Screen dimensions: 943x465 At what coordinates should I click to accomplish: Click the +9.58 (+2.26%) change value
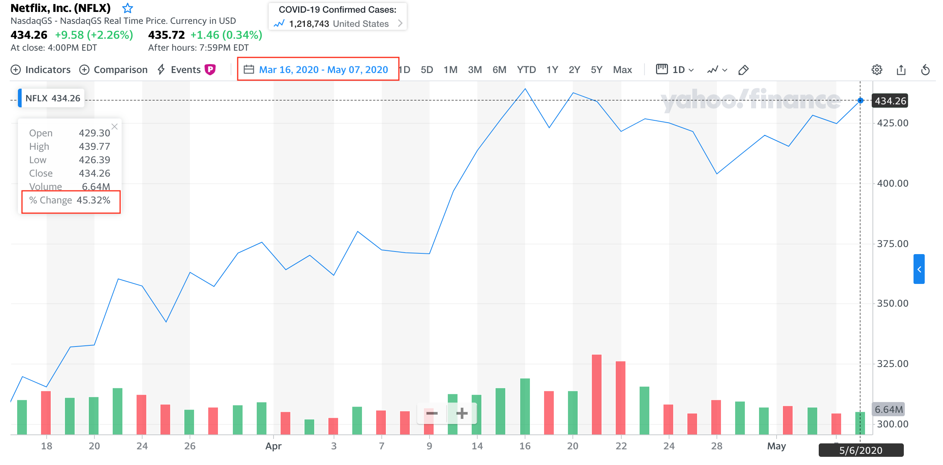coord(94,35)
